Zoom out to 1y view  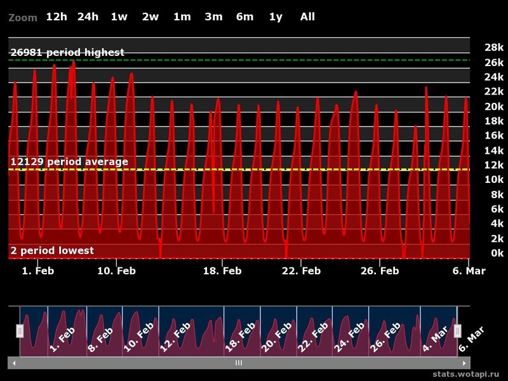(276, 17)
